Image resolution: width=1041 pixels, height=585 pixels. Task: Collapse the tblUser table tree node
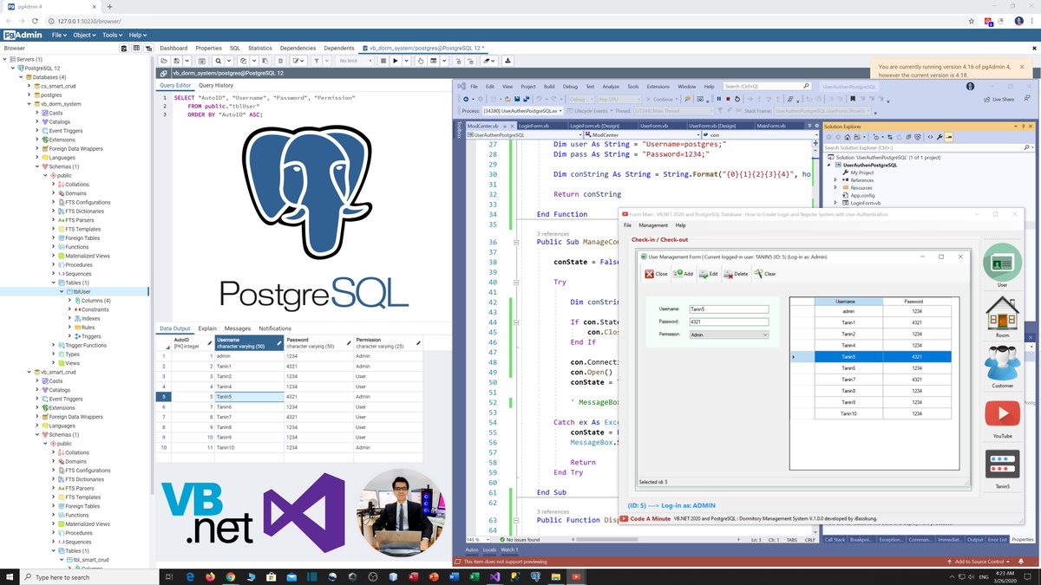click(62, 292)
